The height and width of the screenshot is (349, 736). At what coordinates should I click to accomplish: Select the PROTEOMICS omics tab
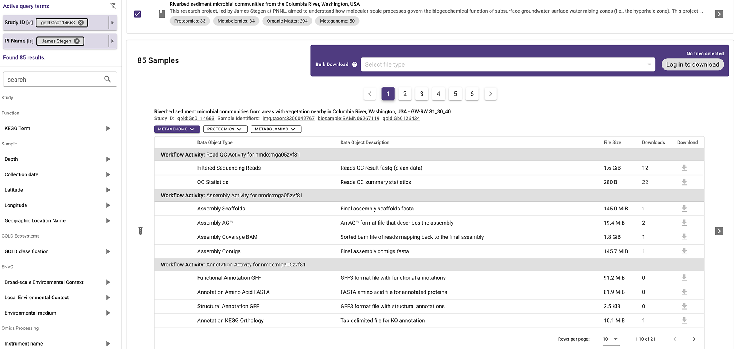225,129
